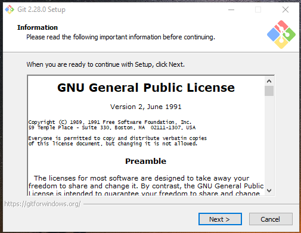Close the Git 2.28.0 Setup window
This screenshot has height=233, width=301.
[286, 10]
